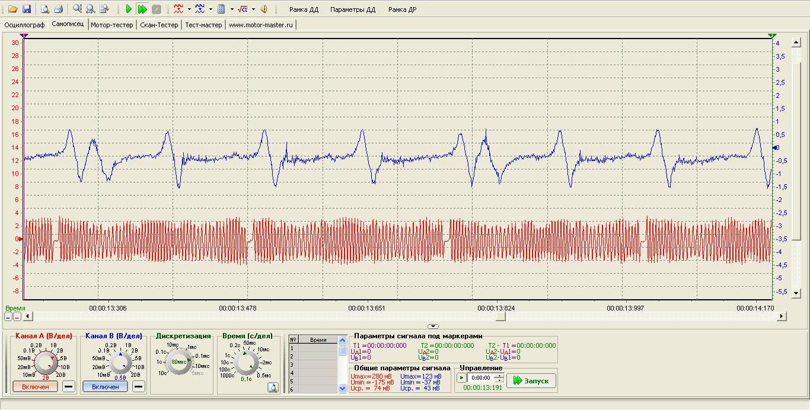This screenshot has width=810, height=410.
Task: Click the Рамка ДД toolbar button
Action: click(x=304, y=9)
